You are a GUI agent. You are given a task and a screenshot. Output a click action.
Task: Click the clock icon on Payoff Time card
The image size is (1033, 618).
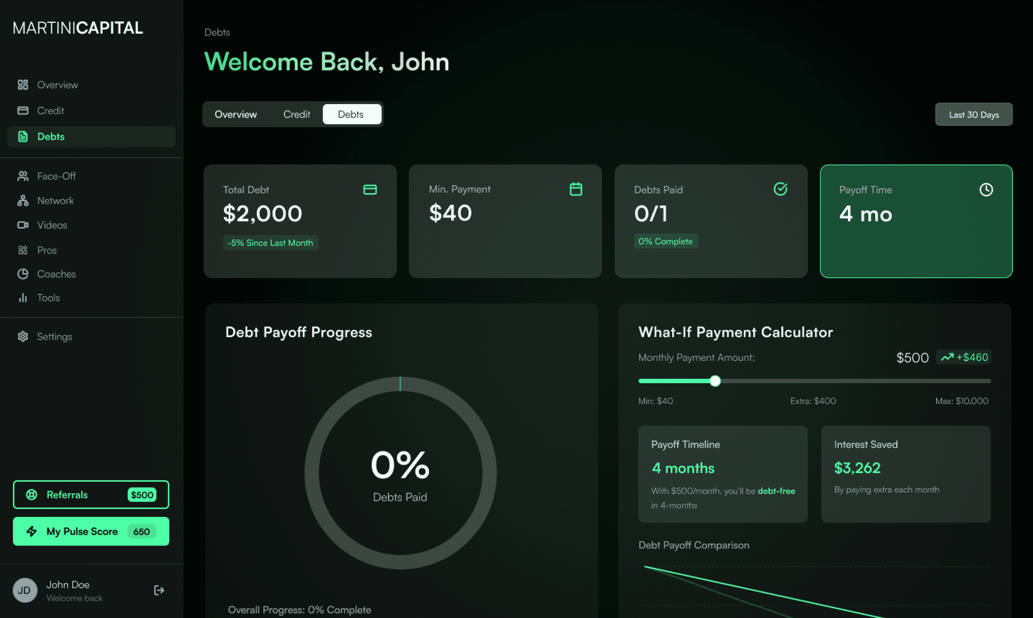pyautogui.click(x=985, y=190)
